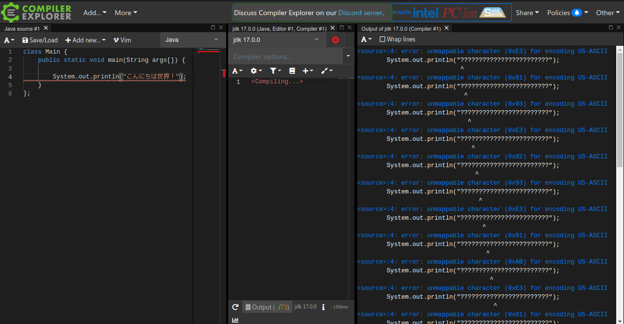Click the libraries icon in the compiler pane
The image size is (624, 324).
click(x=292, y=71)
